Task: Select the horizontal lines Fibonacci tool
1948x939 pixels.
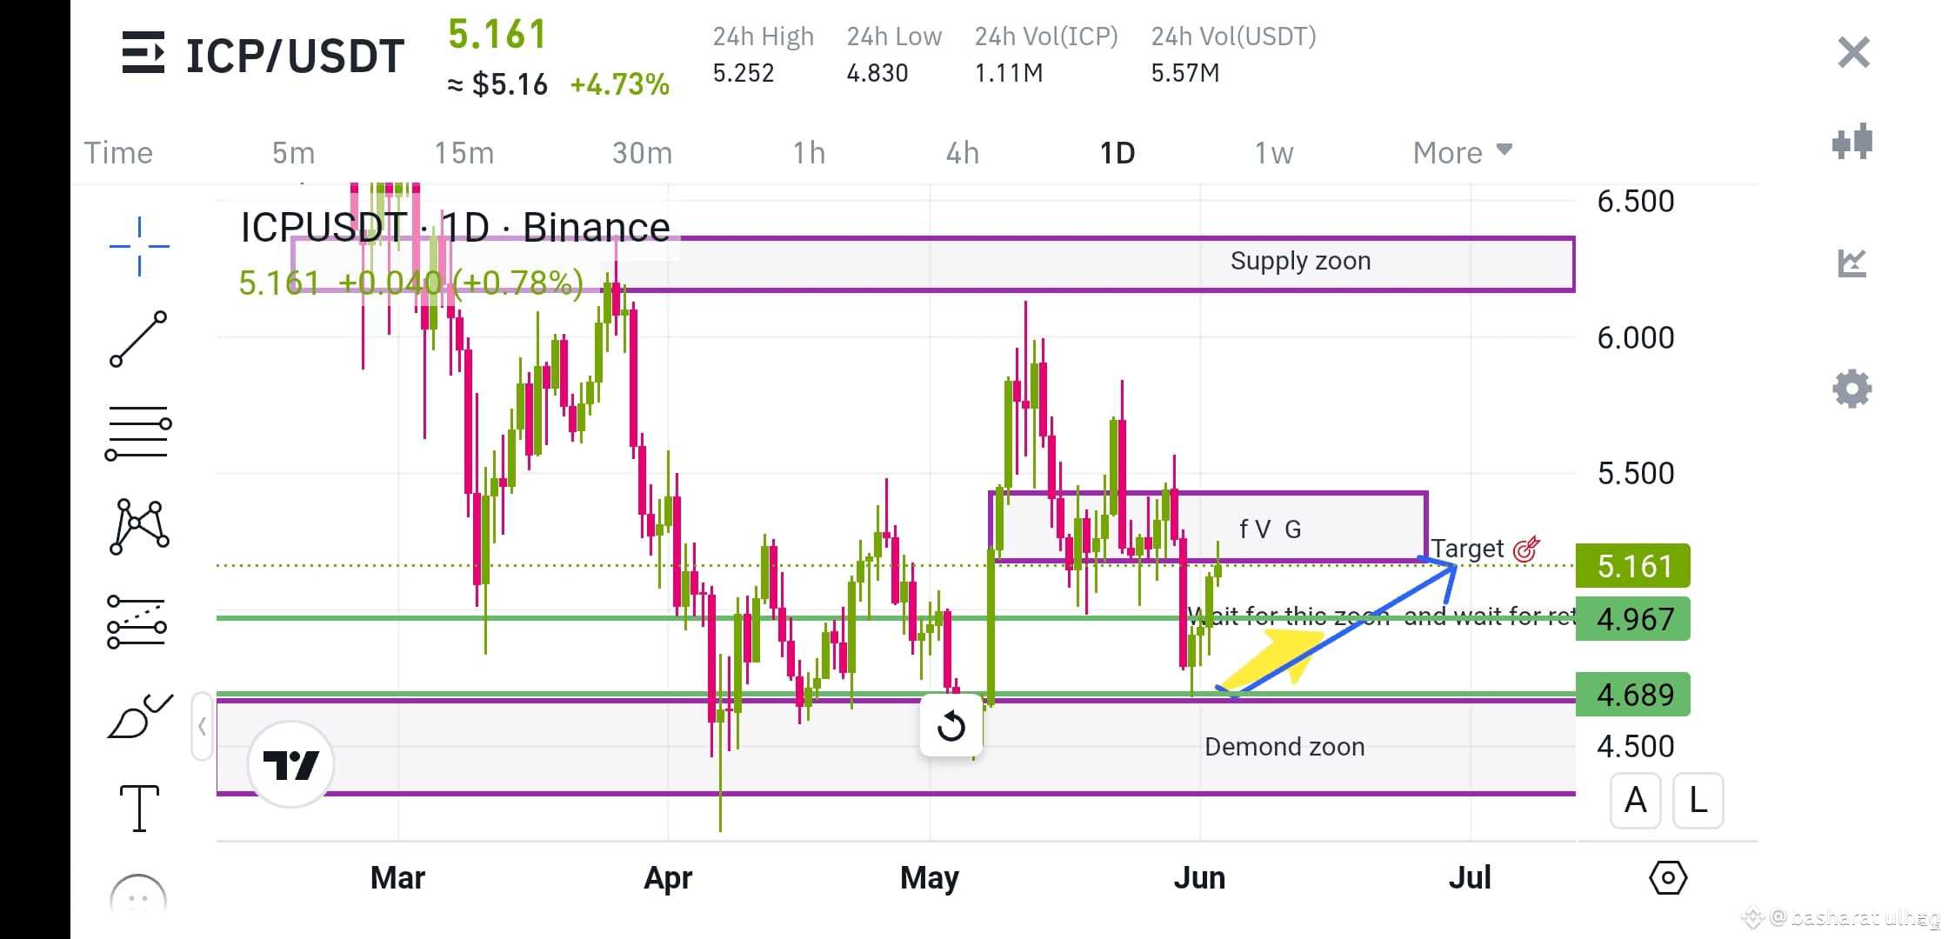Action: point(138,433)
